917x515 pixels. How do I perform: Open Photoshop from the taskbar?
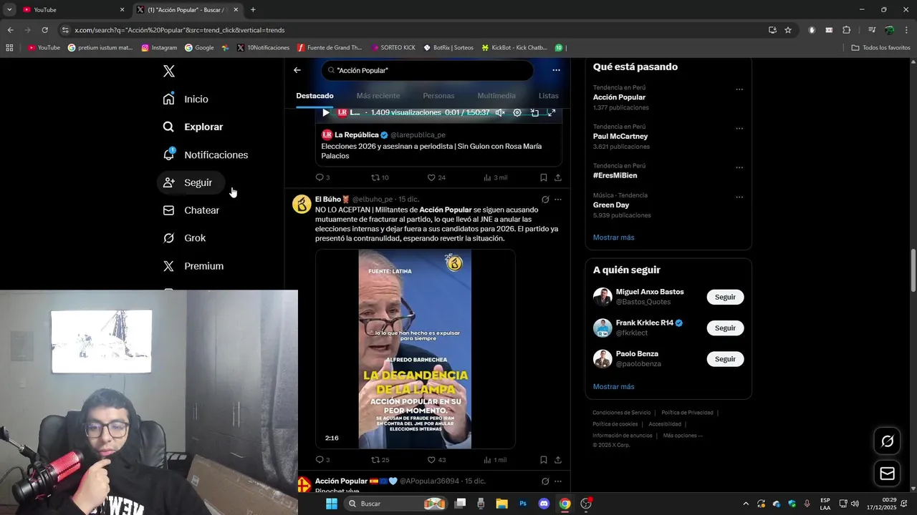tap(523, 504)
